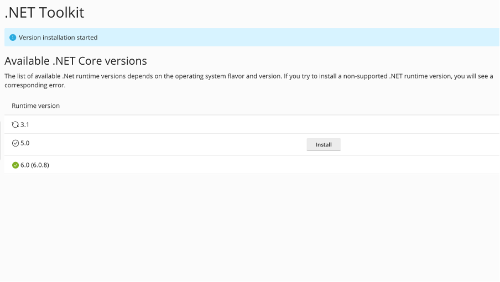Select the 3.1 version label
Image resolution: width=500 pixels, height=282 pixels.
[x=25, y=125]
